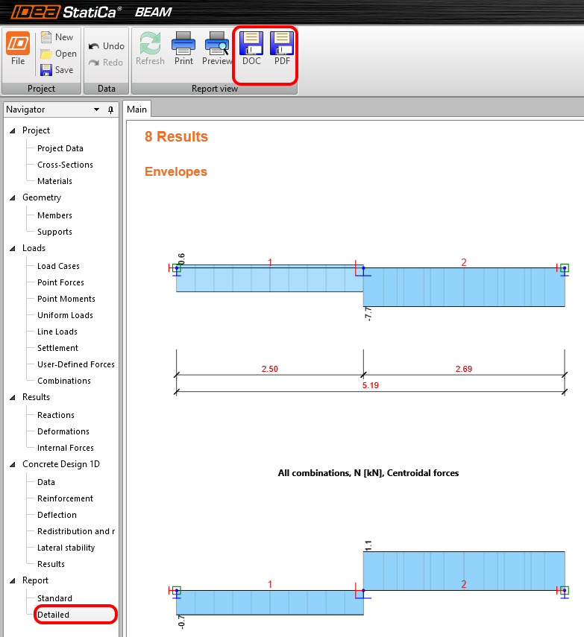Collapse the Project tree node
The width and height of the screenshot is (584, 637).
pos(12,131)
